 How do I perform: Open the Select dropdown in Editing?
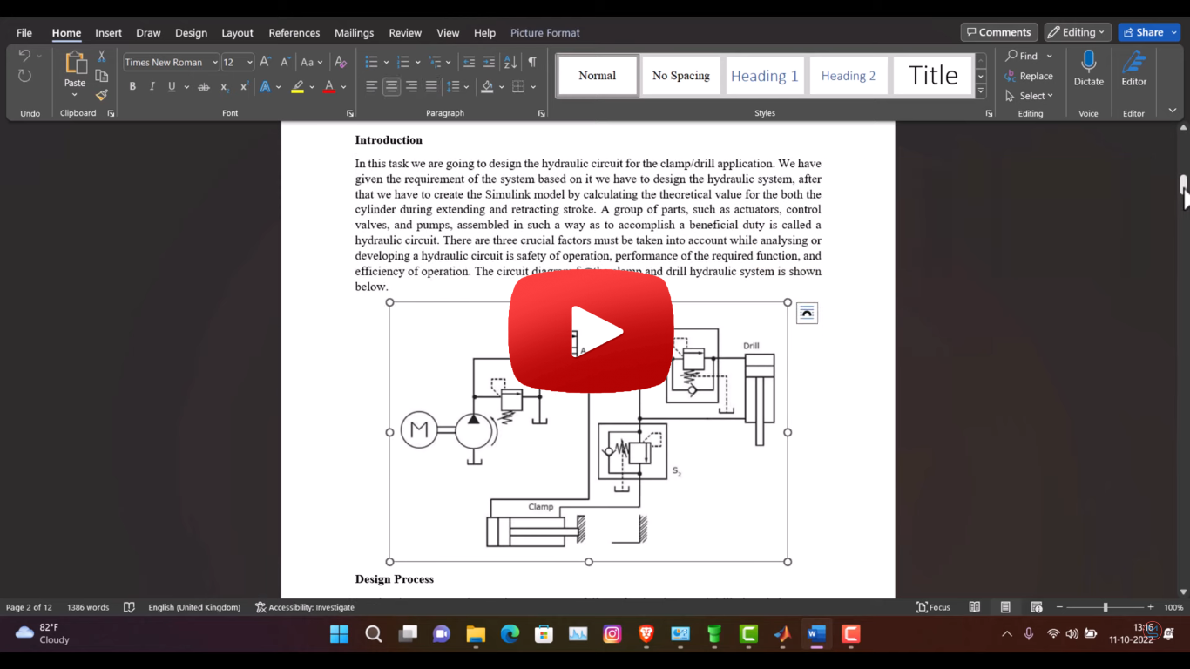pyautogui.click(x=1029, y=96)
